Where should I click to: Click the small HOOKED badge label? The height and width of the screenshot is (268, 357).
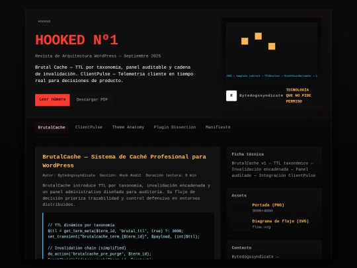click(44, 21)
